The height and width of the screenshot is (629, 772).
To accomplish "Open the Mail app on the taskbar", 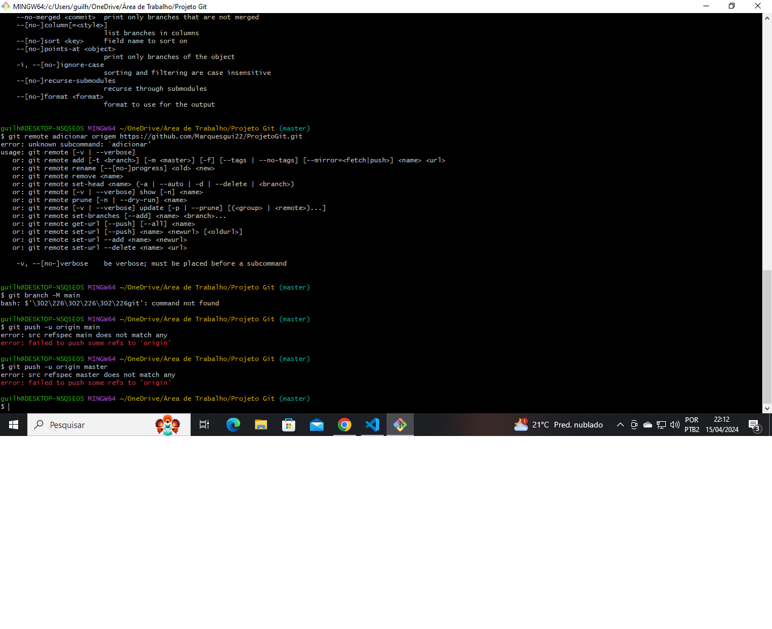I will [x=317, y=425].
